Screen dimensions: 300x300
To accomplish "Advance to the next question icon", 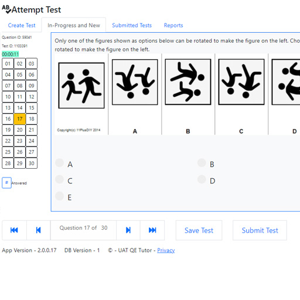I will click(128, 230).
